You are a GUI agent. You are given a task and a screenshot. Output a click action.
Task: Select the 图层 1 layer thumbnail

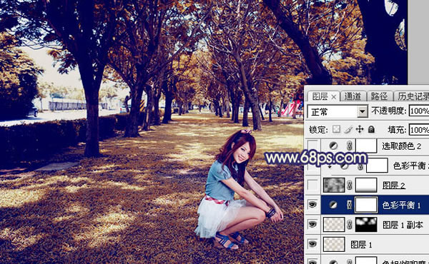334,244
